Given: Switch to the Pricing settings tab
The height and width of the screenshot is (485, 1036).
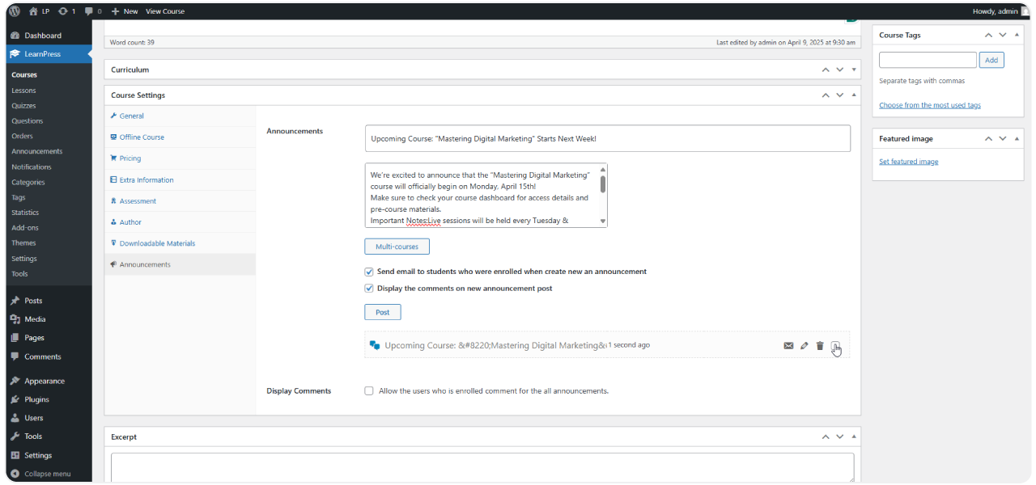Looking at the screenshot, I should (x=129, y=158).
